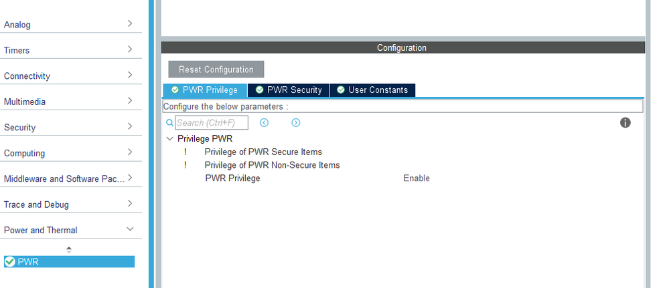The image size is (669, 288).
Task: Expand the Timers category
Action: (x=130, y=49)
